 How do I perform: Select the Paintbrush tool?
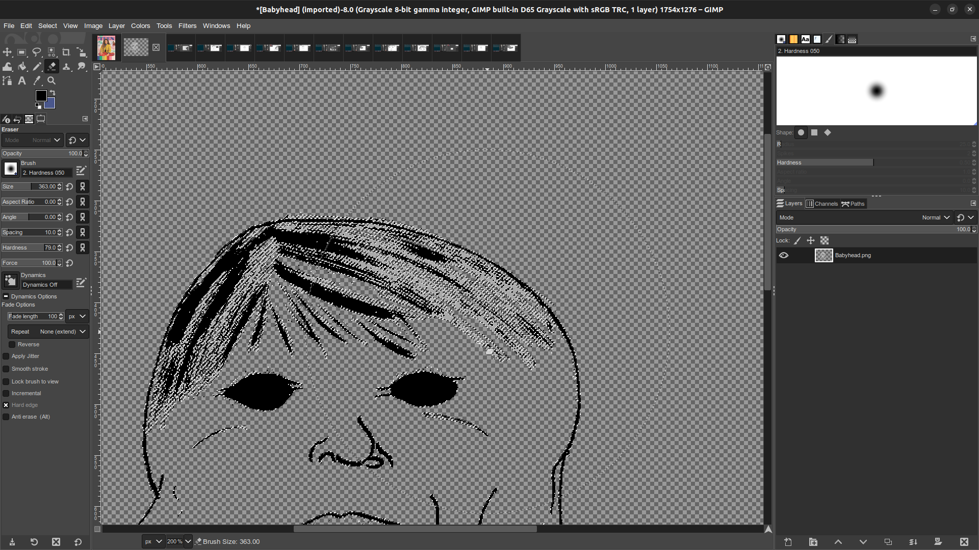37,67
